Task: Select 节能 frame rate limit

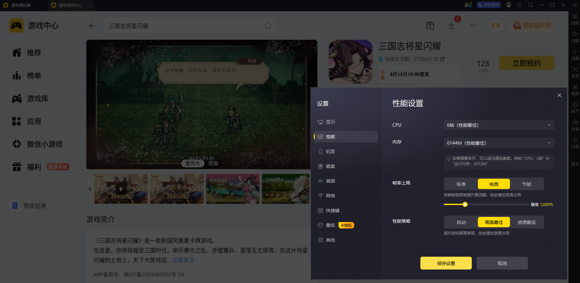Action: coord(527,184)
